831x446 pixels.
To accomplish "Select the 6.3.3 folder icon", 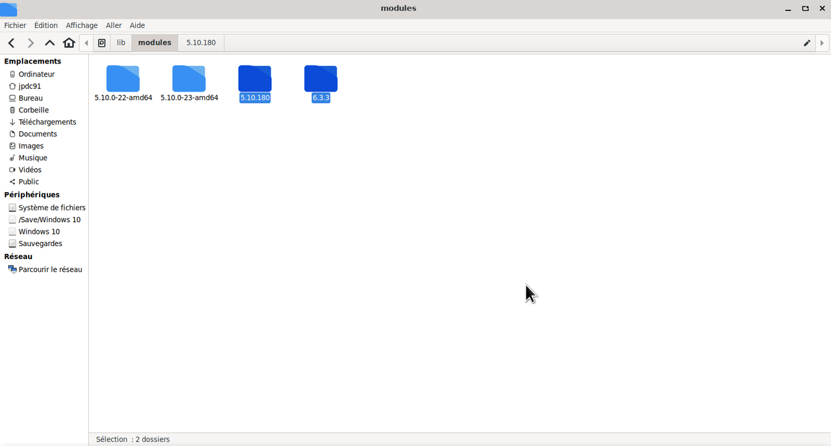I will [x=321, y=79].
